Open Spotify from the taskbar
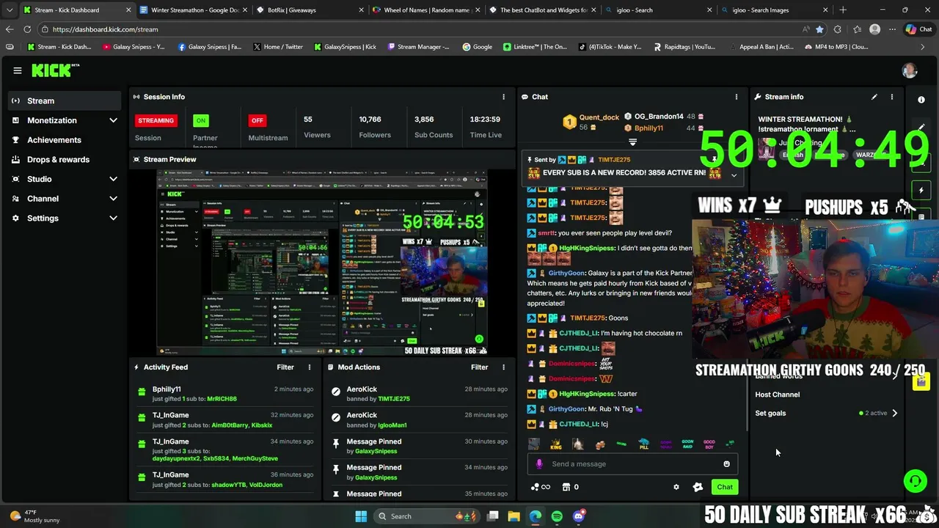This screenshot has height=528, width=939. 557,516
